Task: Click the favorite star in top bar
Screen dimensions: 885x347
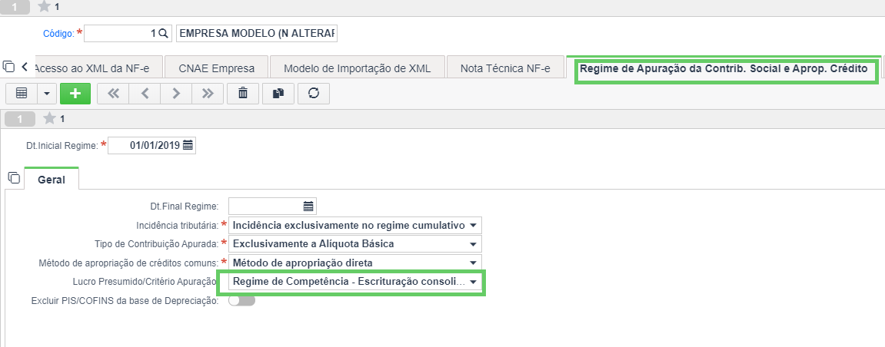Action: [45, 7]
